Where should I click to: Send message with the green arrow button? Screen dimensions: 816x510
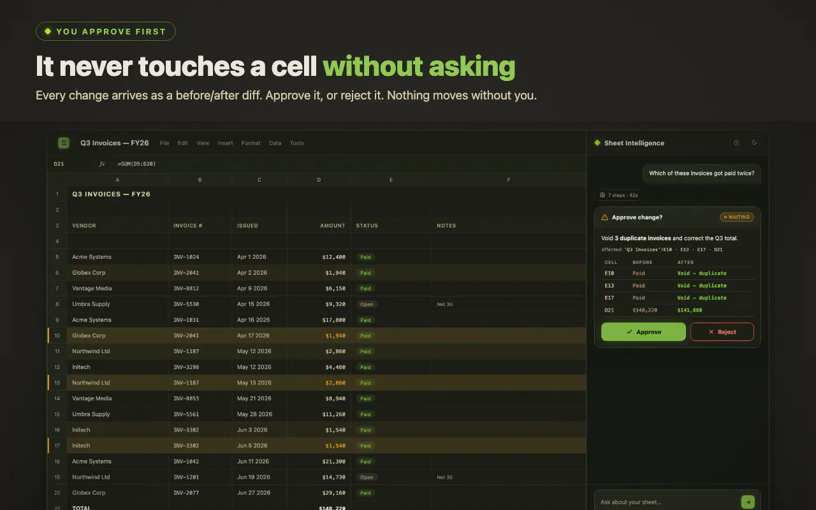[x=748, y=502]
